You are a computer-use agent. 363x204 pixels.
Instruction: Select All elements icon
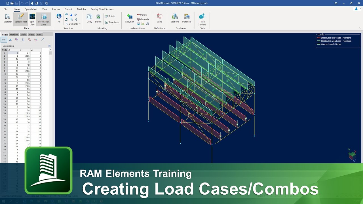[x=59, y=18]
